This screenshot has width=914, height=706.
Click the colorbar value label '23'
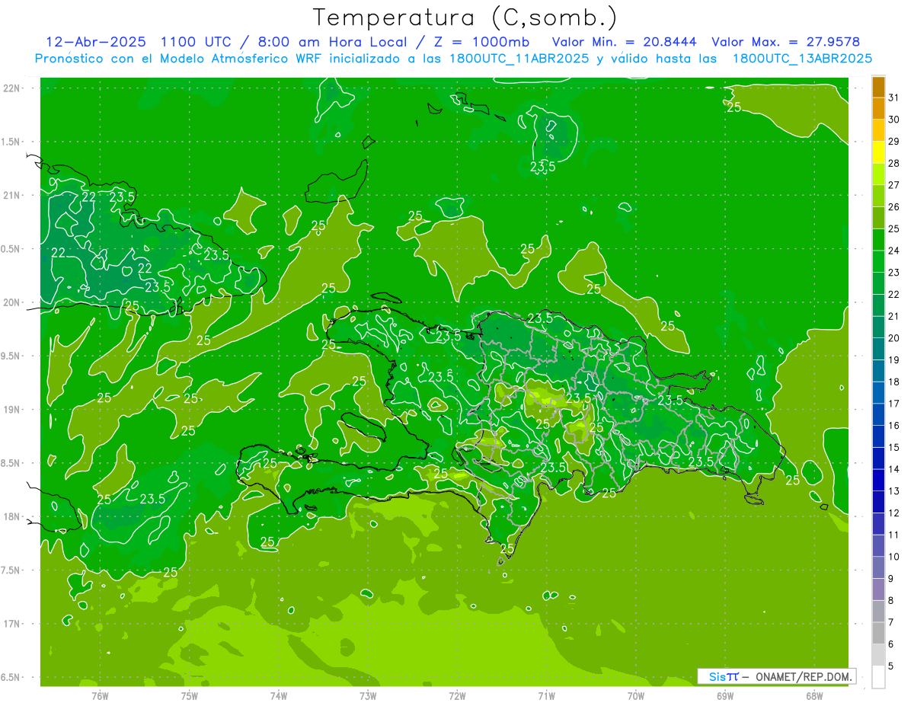coord(894,273)
